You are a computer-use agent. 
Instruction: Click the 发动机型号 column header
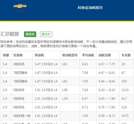pos(70,55)
